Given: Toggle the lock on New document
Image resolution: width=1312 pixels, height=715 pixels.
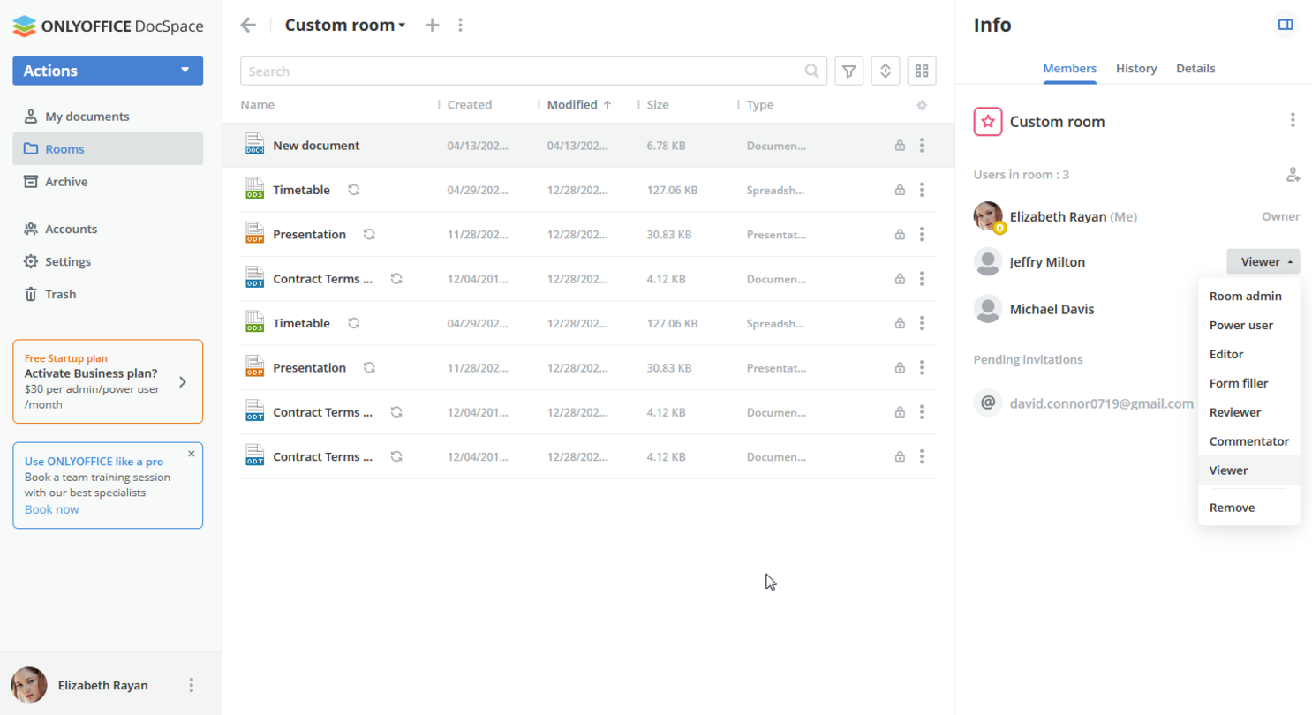Looking at the screenshot, I should [x=900, y=146].
